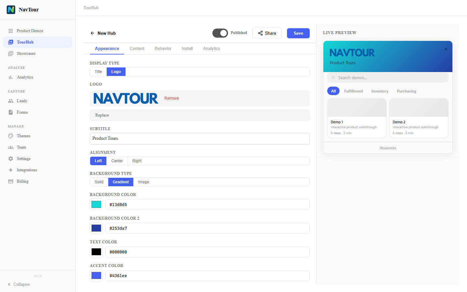The width and height of the screenshot is (467, 292).
Task: Click the NAVTOUR logo image in editor
Action: coord(126,98)
